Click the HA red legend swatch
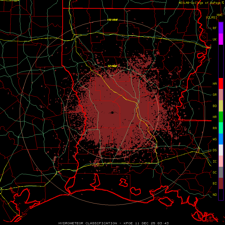Screen dimensions: 225x225 221,83
